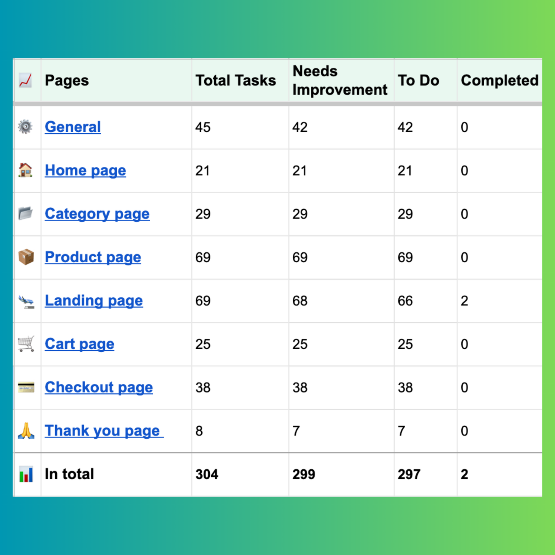Click the Landing page hyperlink
Image resolution: width=555 pixels, height=555 pixels.
coord(93,300)
